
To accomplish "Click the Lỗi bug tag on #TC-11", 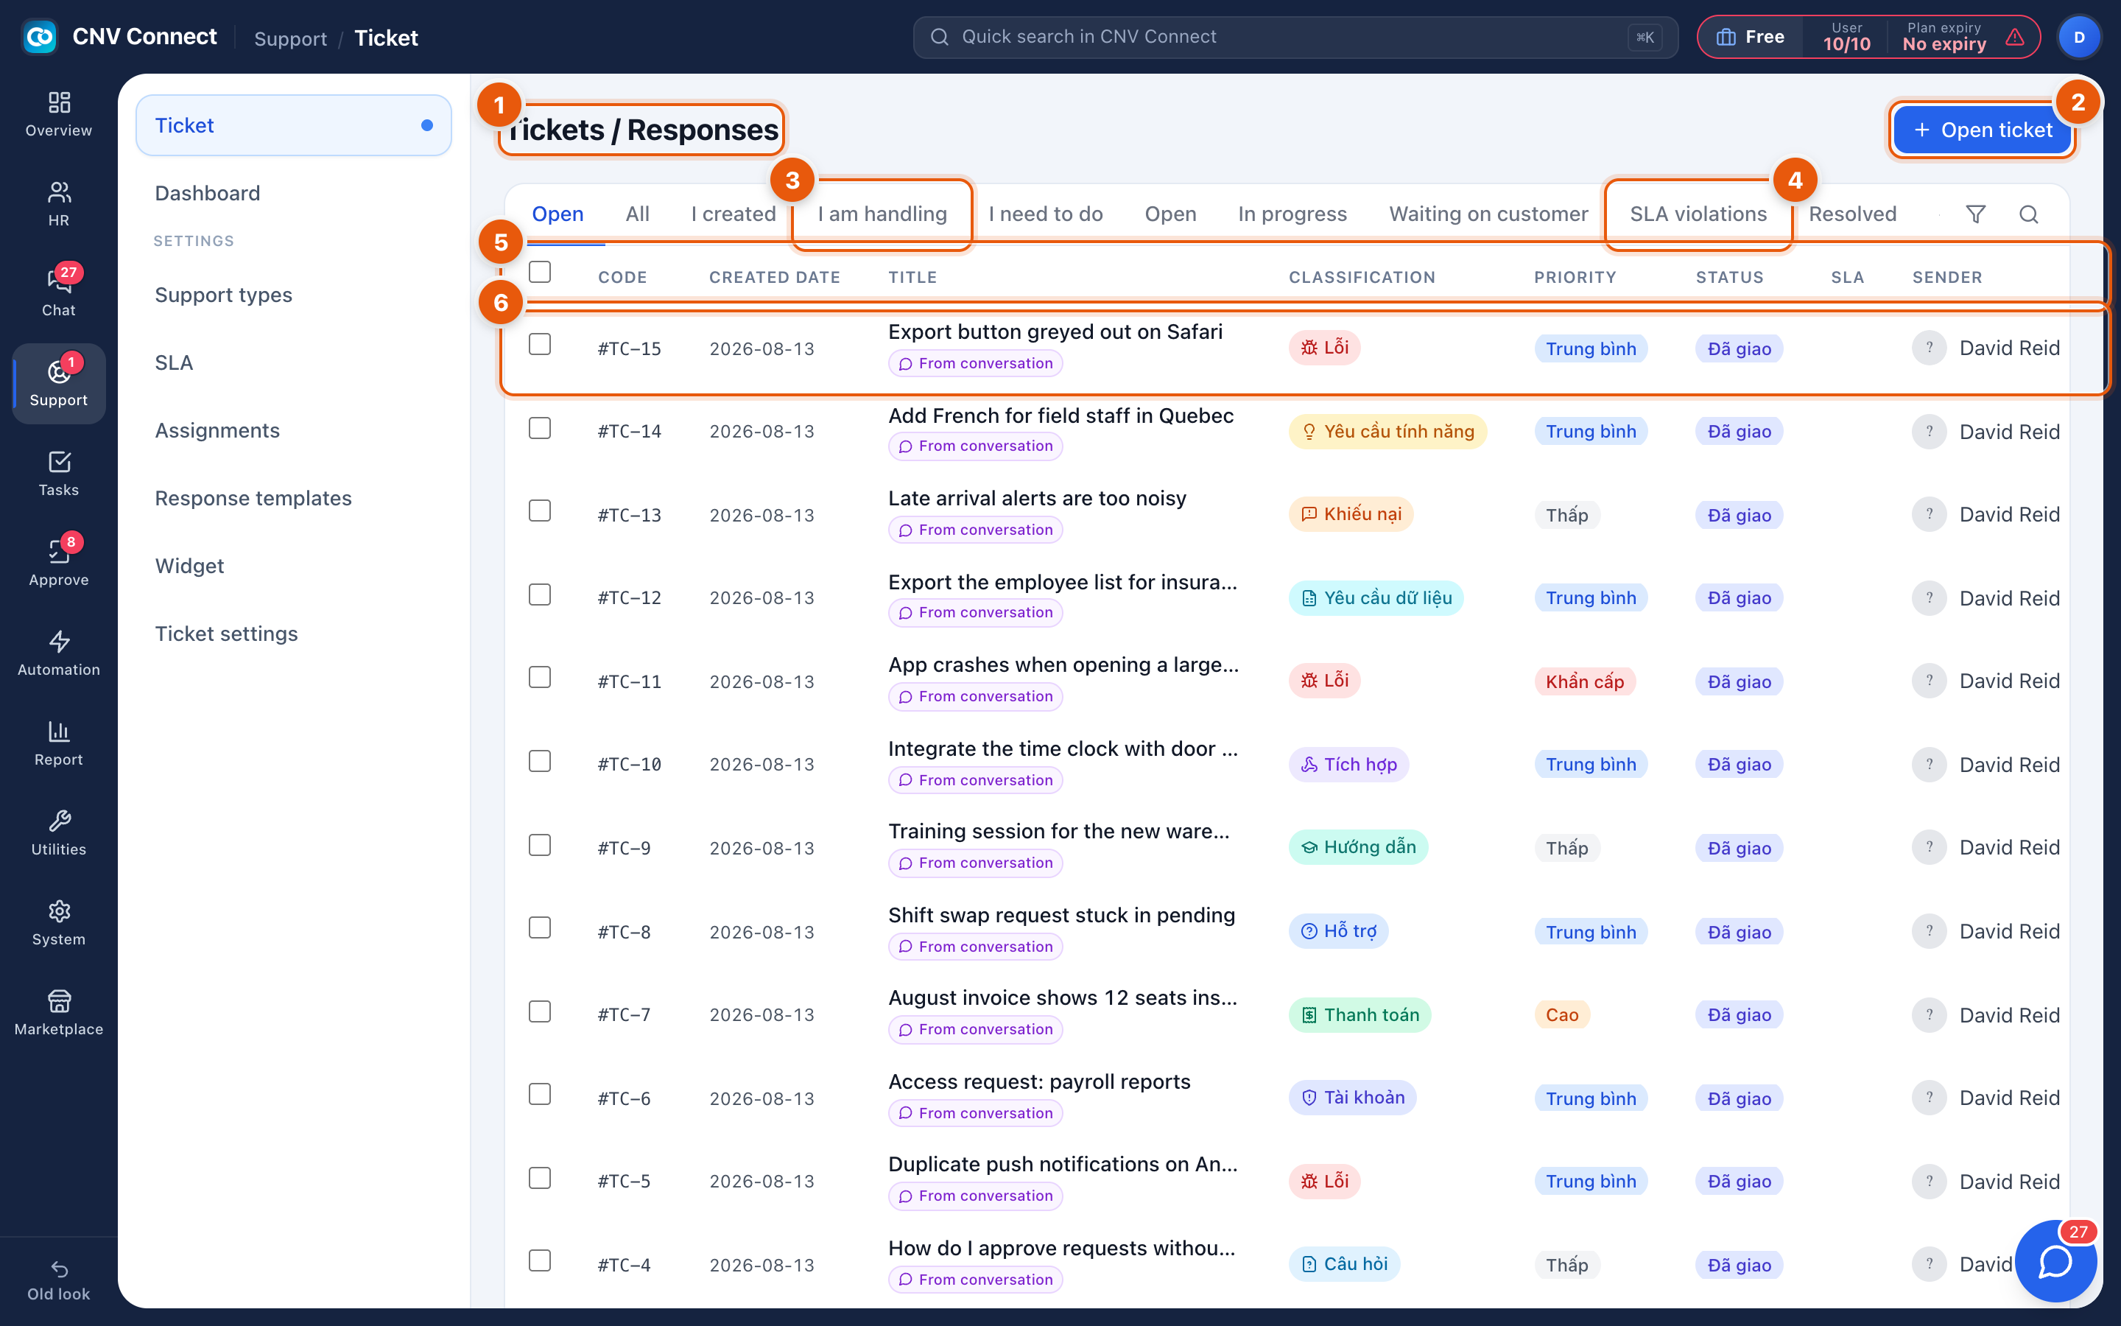I will pos(1324,681).
